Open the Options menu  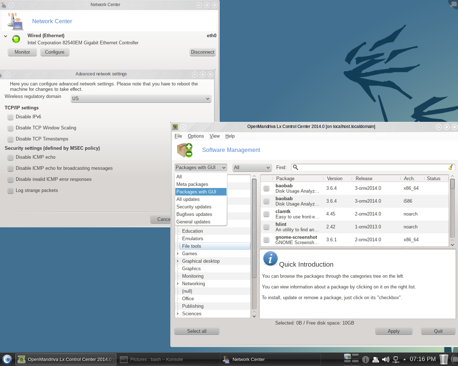click(x=196, y=136)
